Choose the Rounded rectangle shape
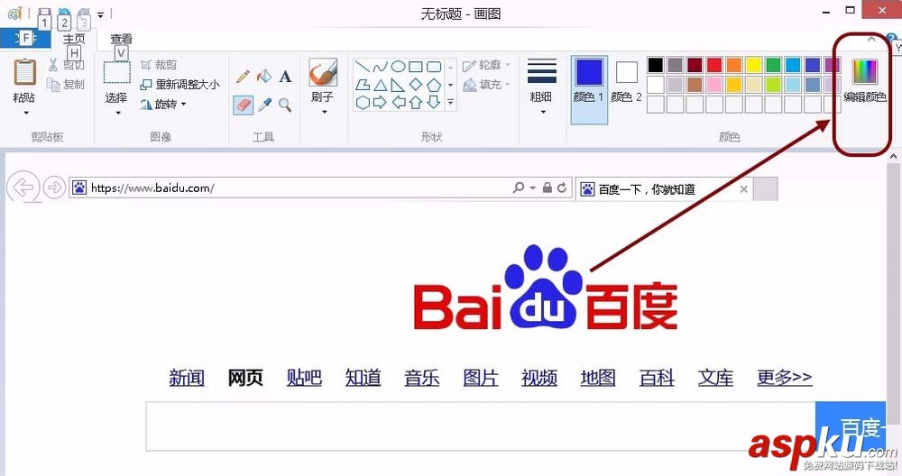Image resolution: width=902 pixels, height=476 pixels. click(434, 67)
